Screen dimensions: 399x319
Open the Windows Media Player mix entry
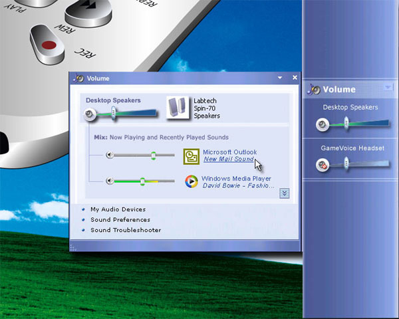click(x=236, y=179)
